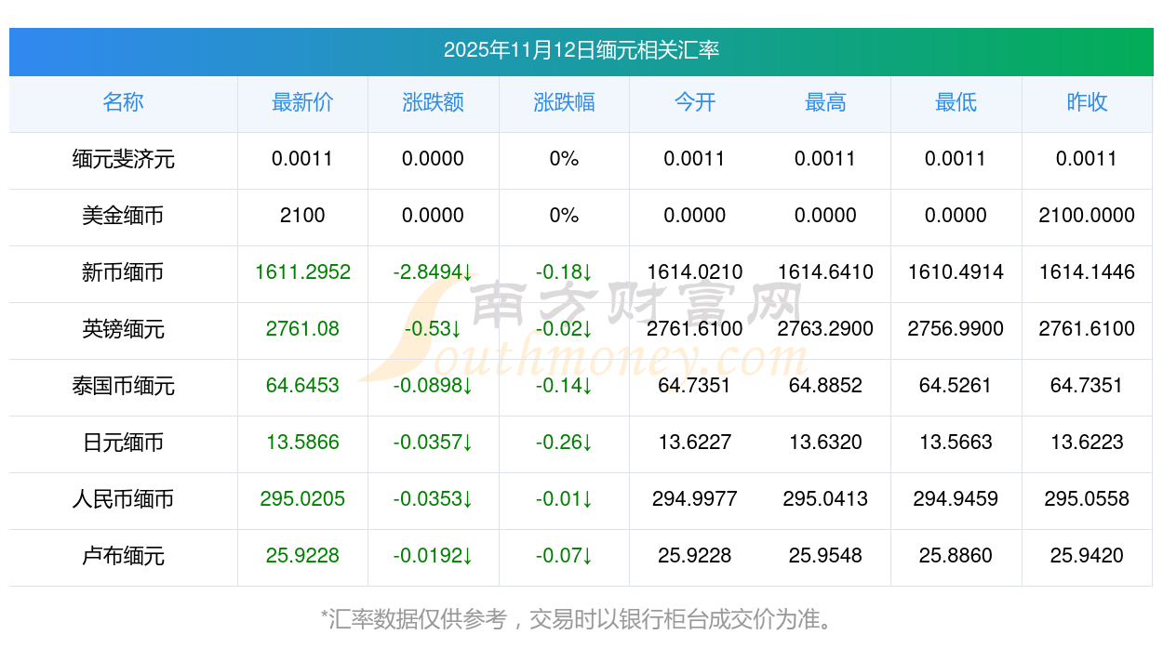Open the 新币缅币 currency pair

(123, 272)
